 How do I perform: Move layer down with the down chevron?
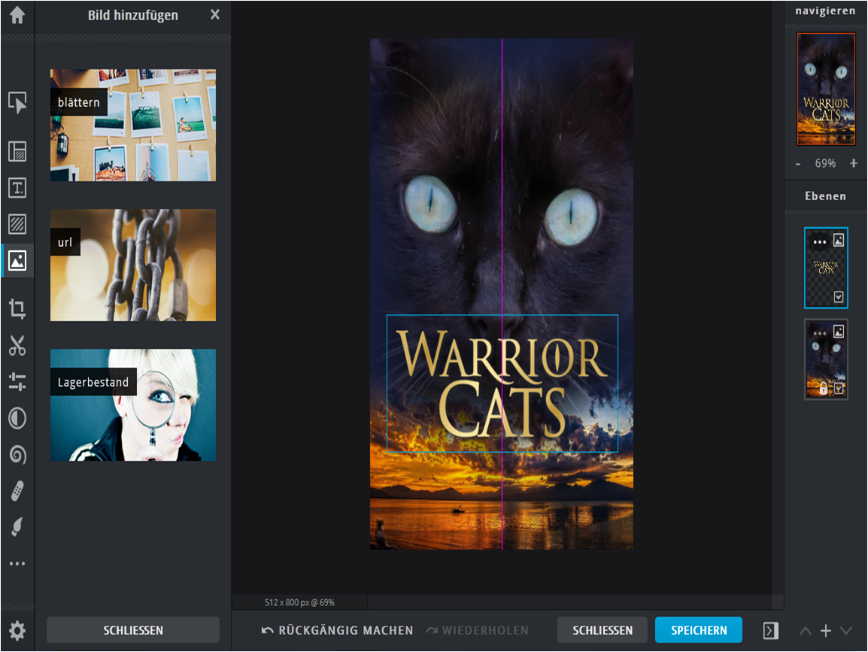pos(846,630)
